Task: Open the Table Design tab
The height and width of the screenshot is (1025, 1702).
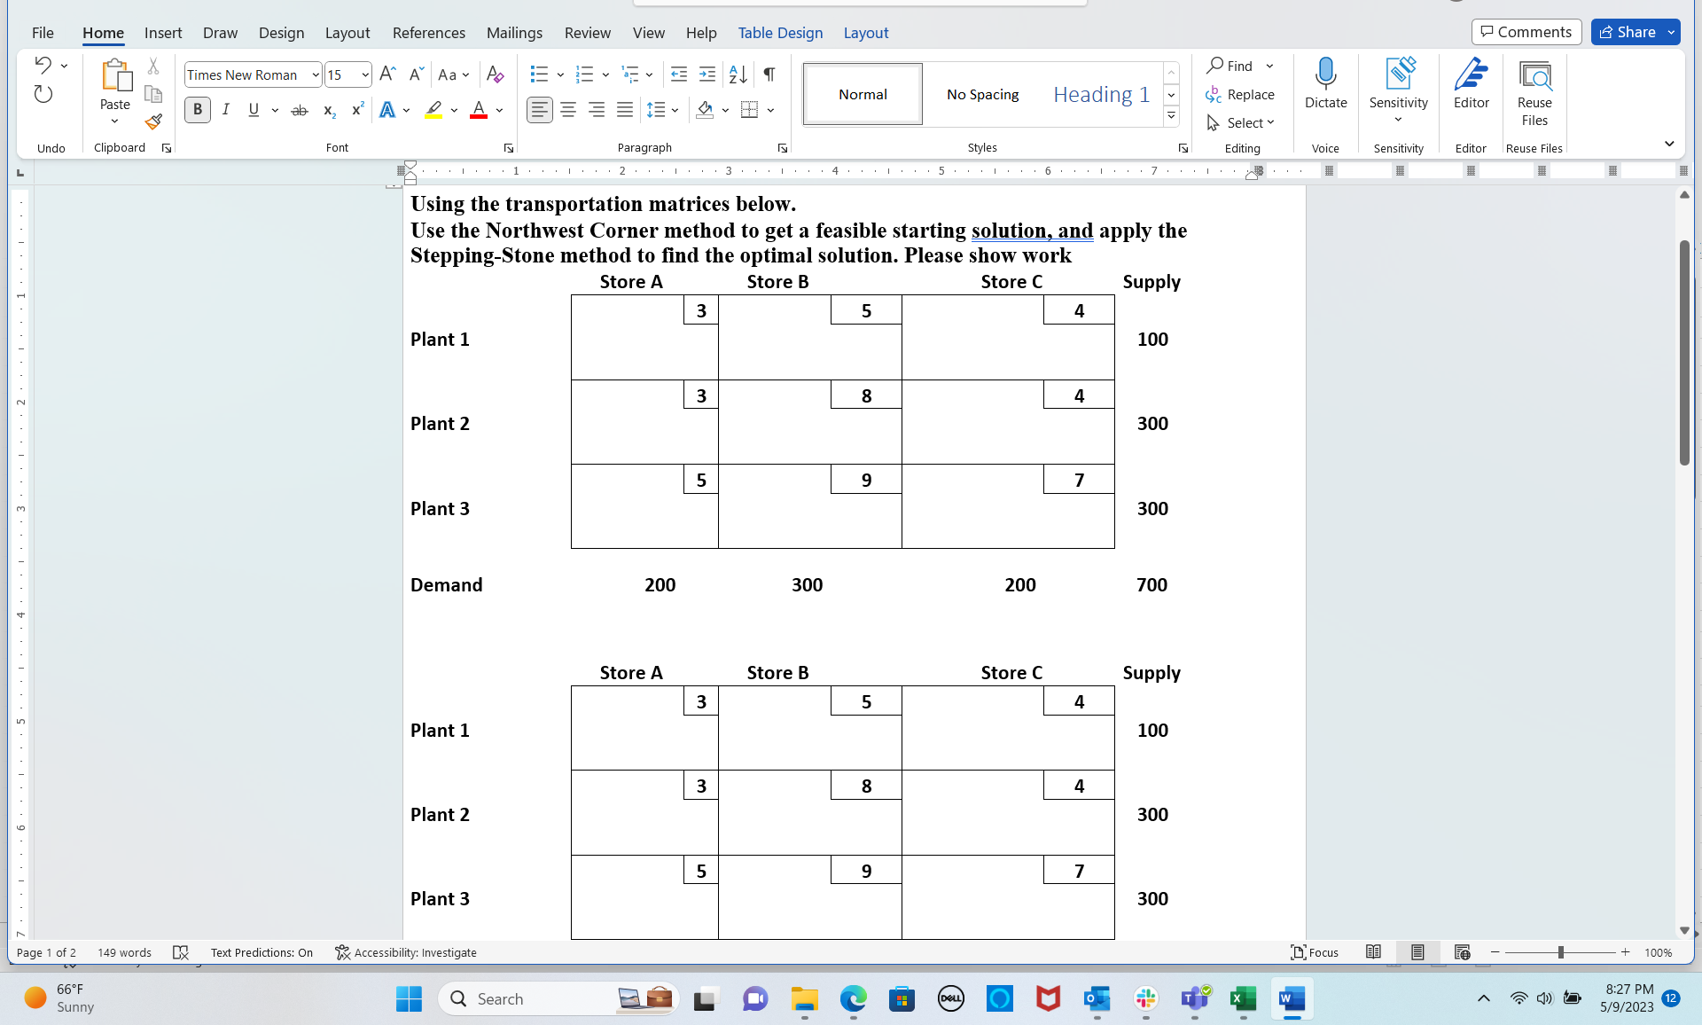Action: click(x=780, y=33)
